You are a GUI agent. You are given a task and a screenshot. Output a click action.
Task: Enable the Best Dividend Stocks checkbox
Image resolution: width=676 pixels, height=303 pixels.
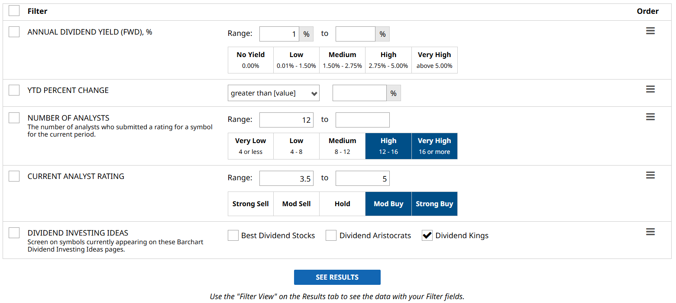(233, 236)
